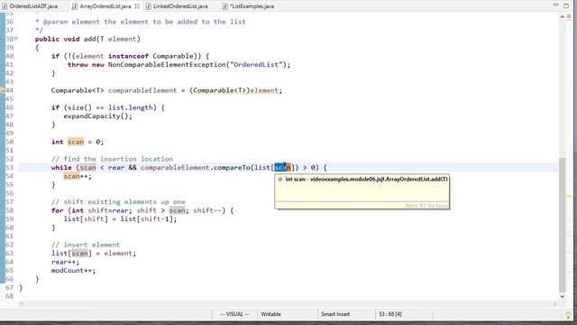The image size is (577, 325).
Task: Click the vertical scrollbar thumb
Action: coord(563,225)
